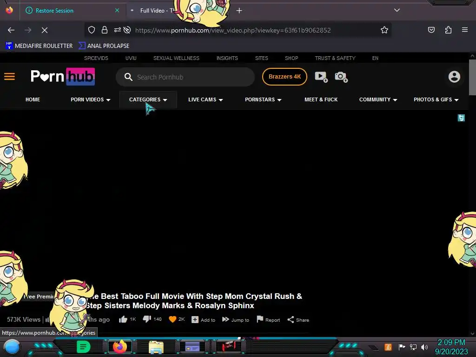This screenshot has height=357, width=476.
Task: Open the green Spotify-style taskbar icon
Action: (x=84, y=347)
